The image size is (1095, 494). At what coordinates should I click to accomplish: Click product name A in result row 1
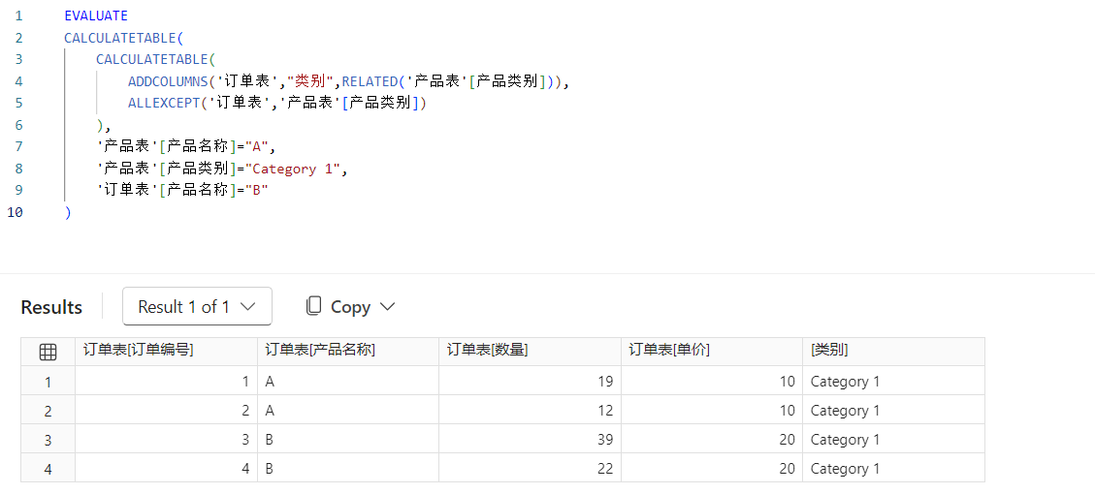[x=348, y=382]
